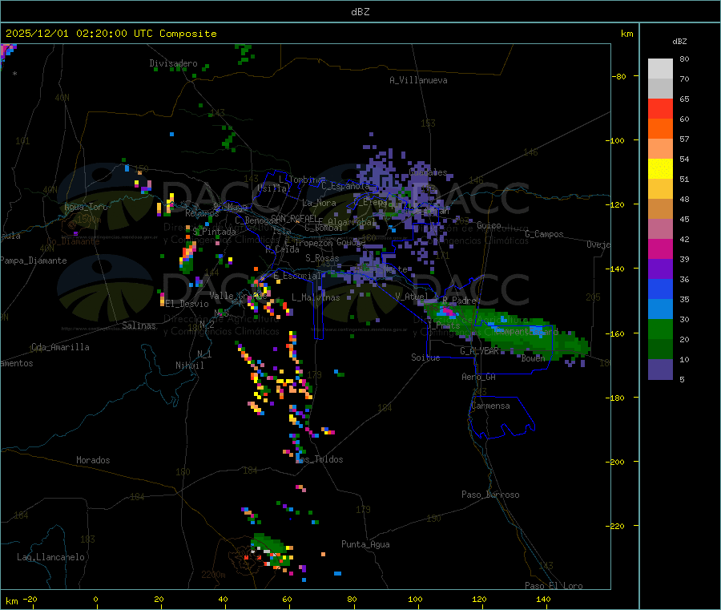The height and width of the screenshot is (610, 721).
Task: Click the 'Salinas' map label
Action: pos(139,325)
